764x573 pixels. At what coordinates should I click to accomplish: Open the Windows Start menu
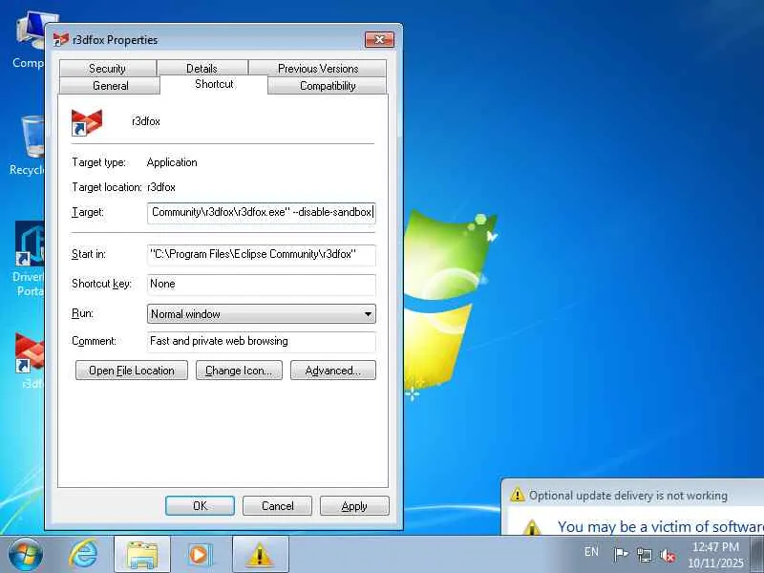tap(25, 554)
